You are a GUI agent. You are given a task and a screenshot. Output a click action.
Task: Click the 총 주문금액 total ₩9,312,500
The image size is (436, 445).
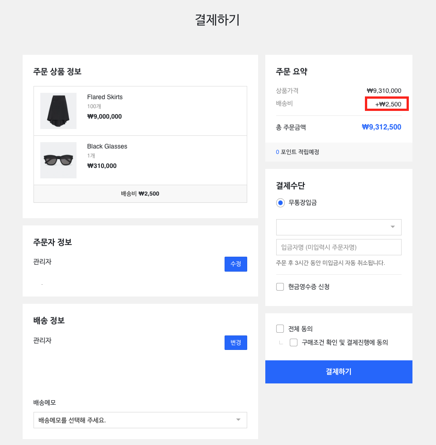(382, 127)
